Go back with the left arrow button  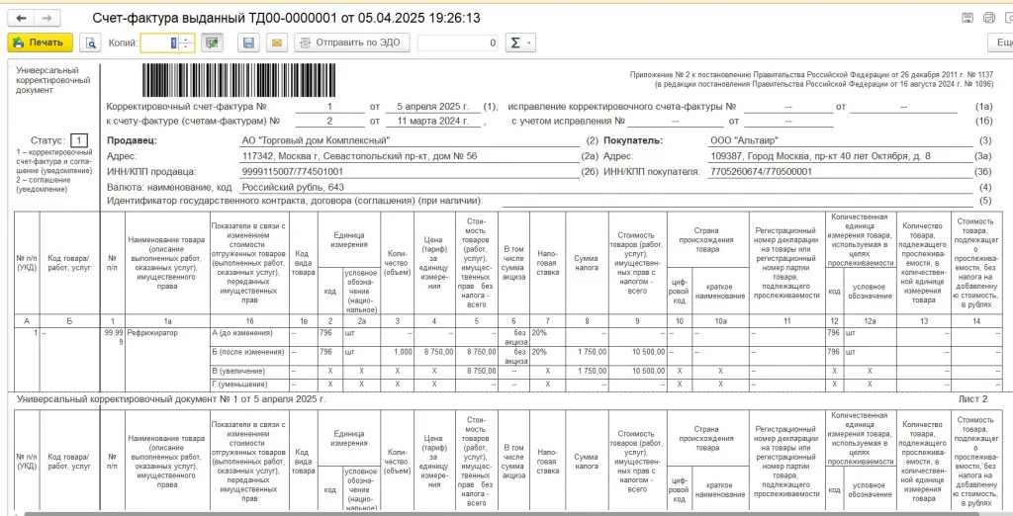[x=21, y=18]
